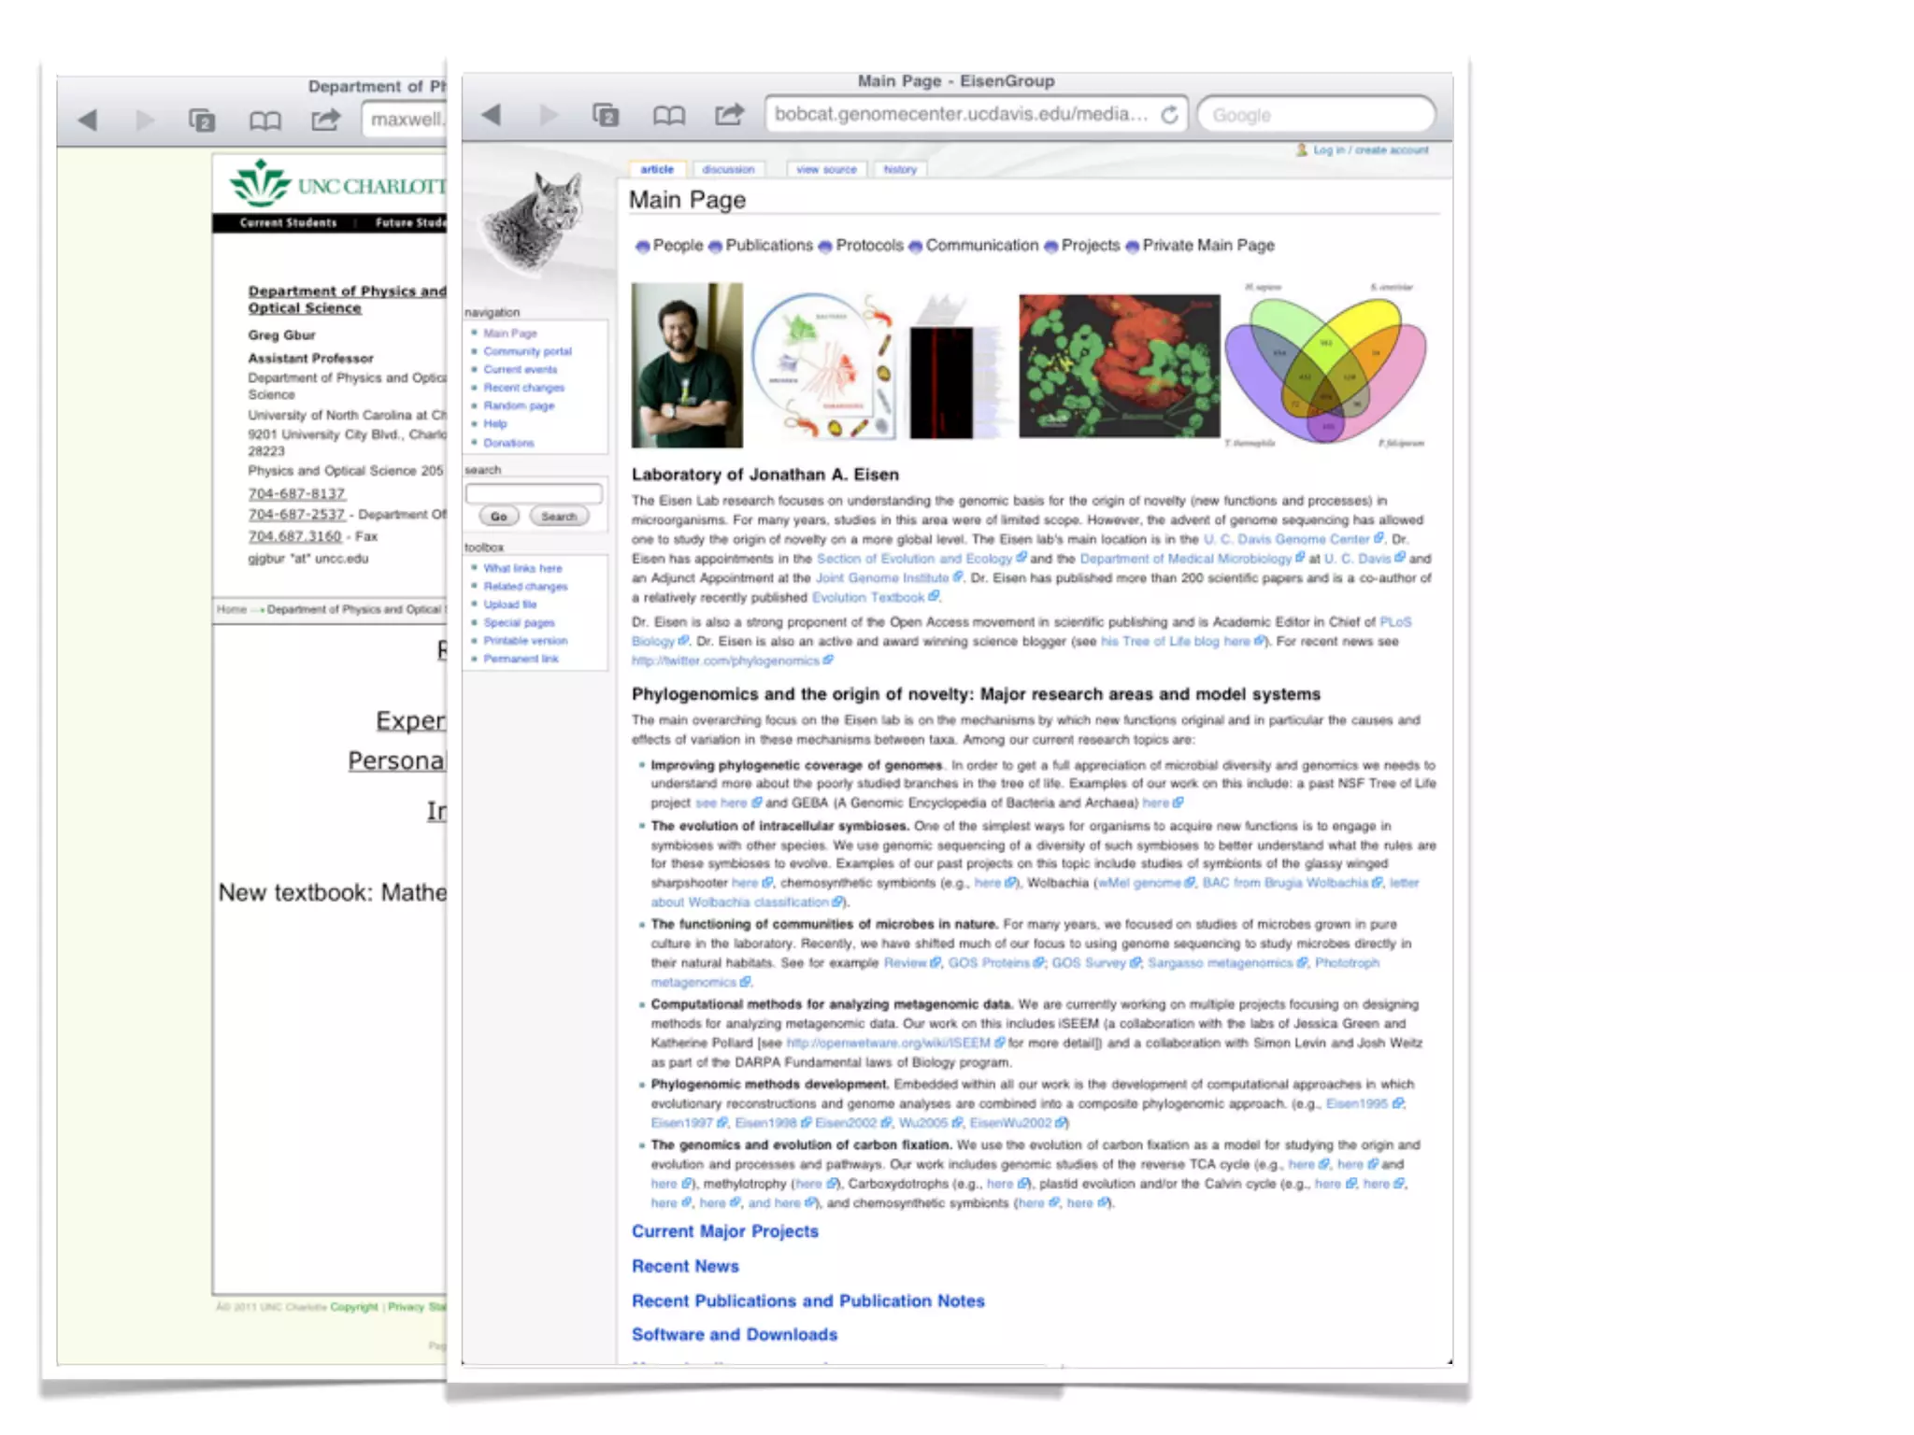Open bookmarks book icon in EisenGroup browser
This screenshot has height=1435, width=1914.
pos(668,115)
